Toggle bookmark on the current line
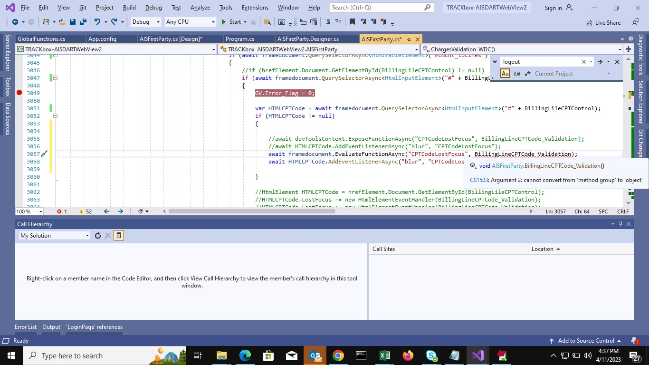This screenshot has width=649, height=365. pyautogui.click(x=352, y=22)
